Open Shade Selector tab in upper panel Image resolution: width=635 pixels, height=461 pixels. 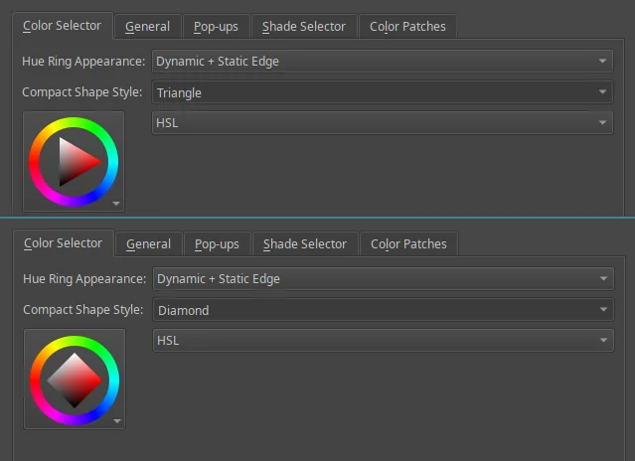304,27
